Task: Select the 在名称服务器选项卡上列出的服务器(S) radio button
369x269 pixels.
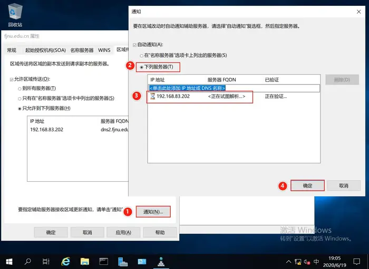Action: coord(141,56)
